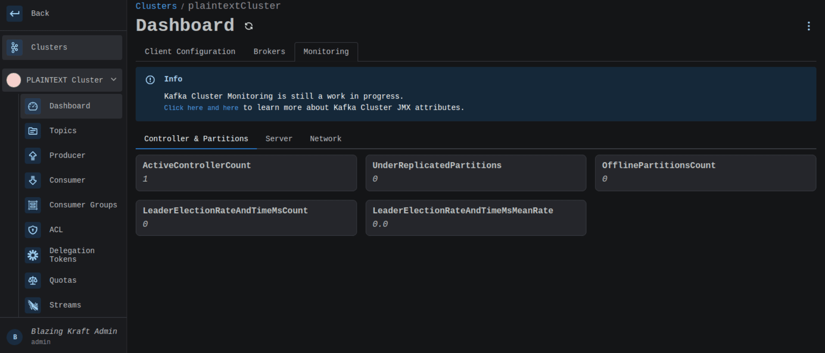Click the Delegation Tokens icon
The height and width of the screenshot is (353, 825).
33,255
